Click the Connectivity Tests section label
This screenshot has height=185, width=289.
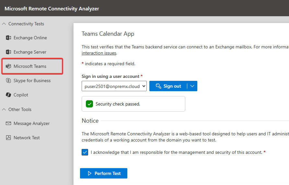[x=26, y=24]
